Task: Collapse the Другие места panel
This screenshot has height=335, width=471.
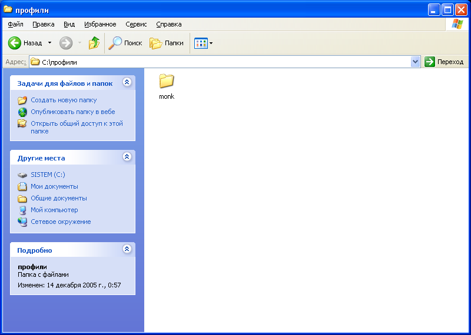Action: 127,156
